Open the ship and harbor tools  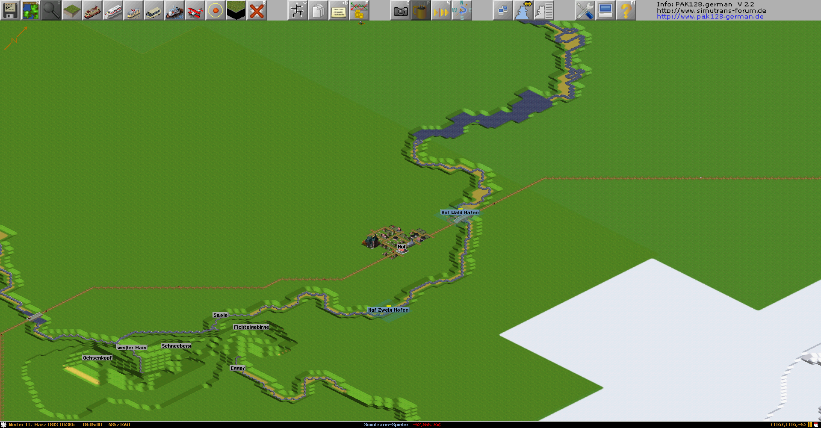point(174,10)
